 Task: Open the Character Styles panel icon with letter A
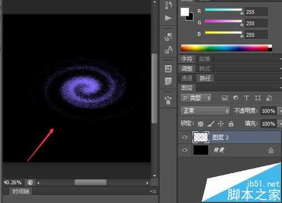point(168,50)
